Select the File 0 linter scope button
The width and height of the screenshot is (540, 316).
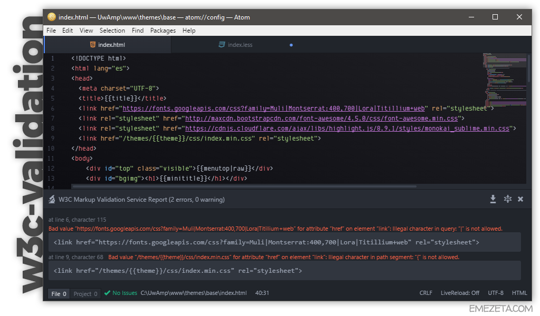coord(59,294)
